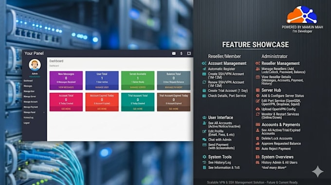Click the Scalable VPN & SSH Management Solution footer
The image size is (331, 185).
click(x=253, y=182)
